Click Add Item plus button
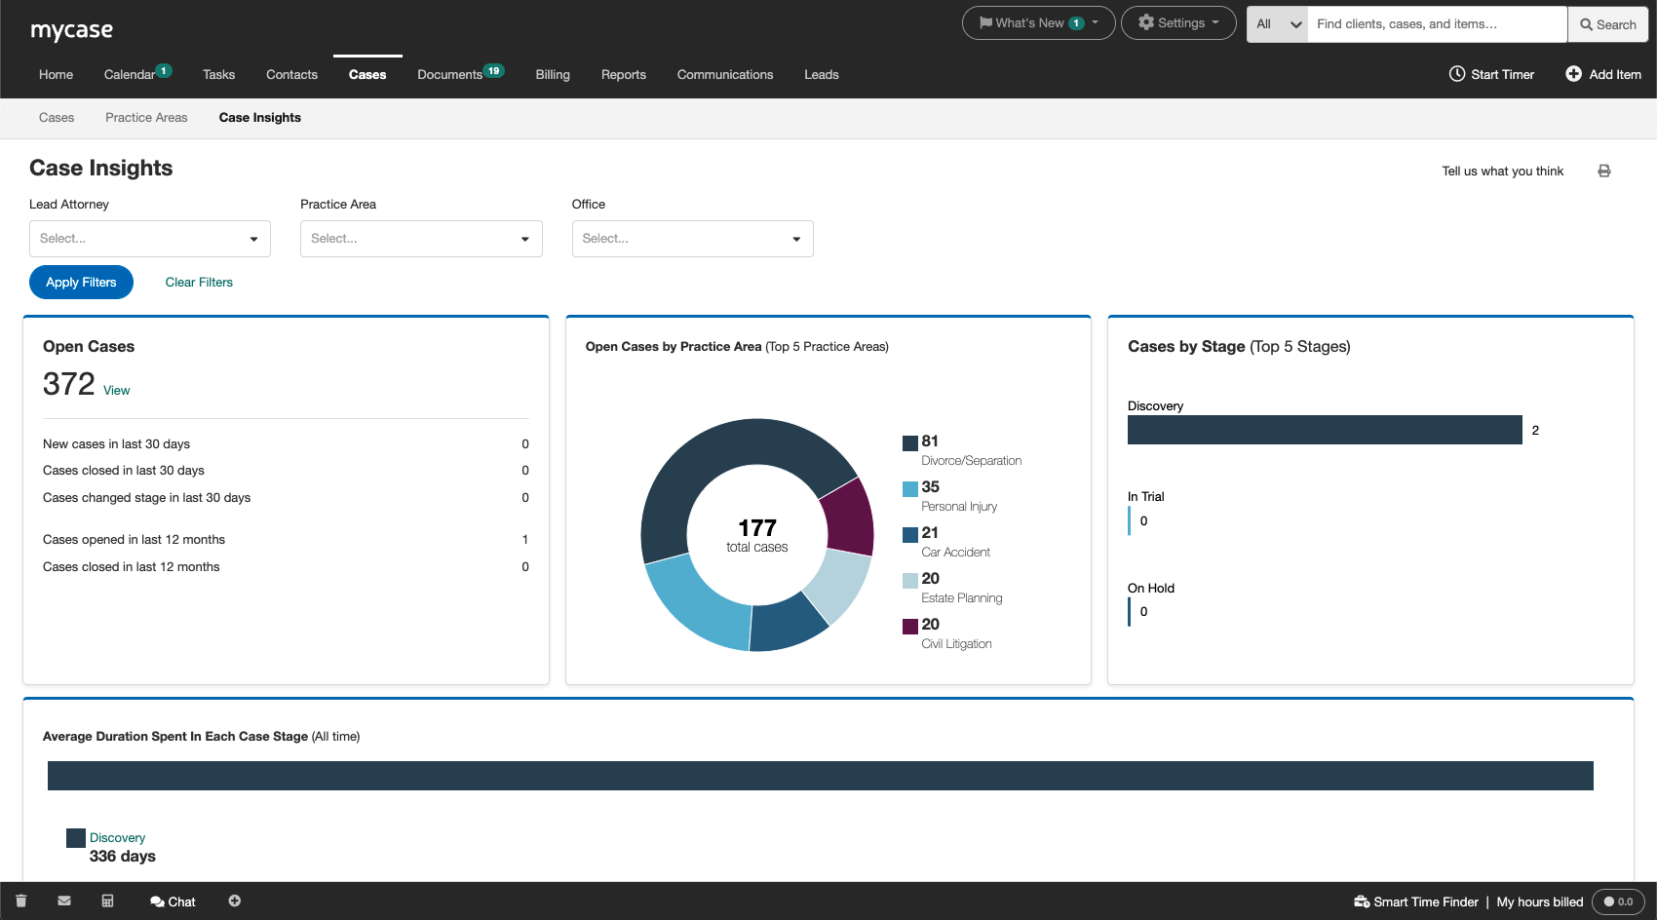The height and width of the screenshot is (920, 1657). [1603, 74]
